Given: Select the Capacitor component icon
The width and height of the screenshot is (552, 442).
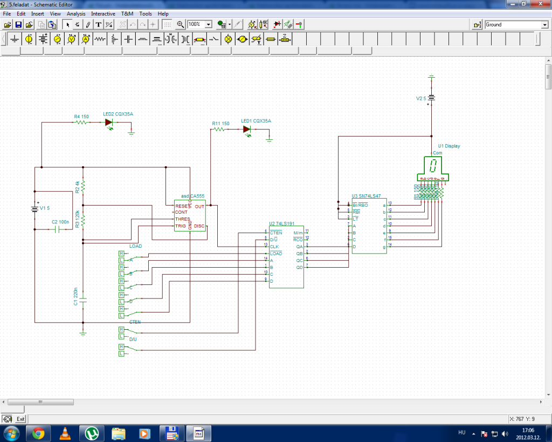Looking at the screenshot, I should pyautogui.click(x=128, y=39).
